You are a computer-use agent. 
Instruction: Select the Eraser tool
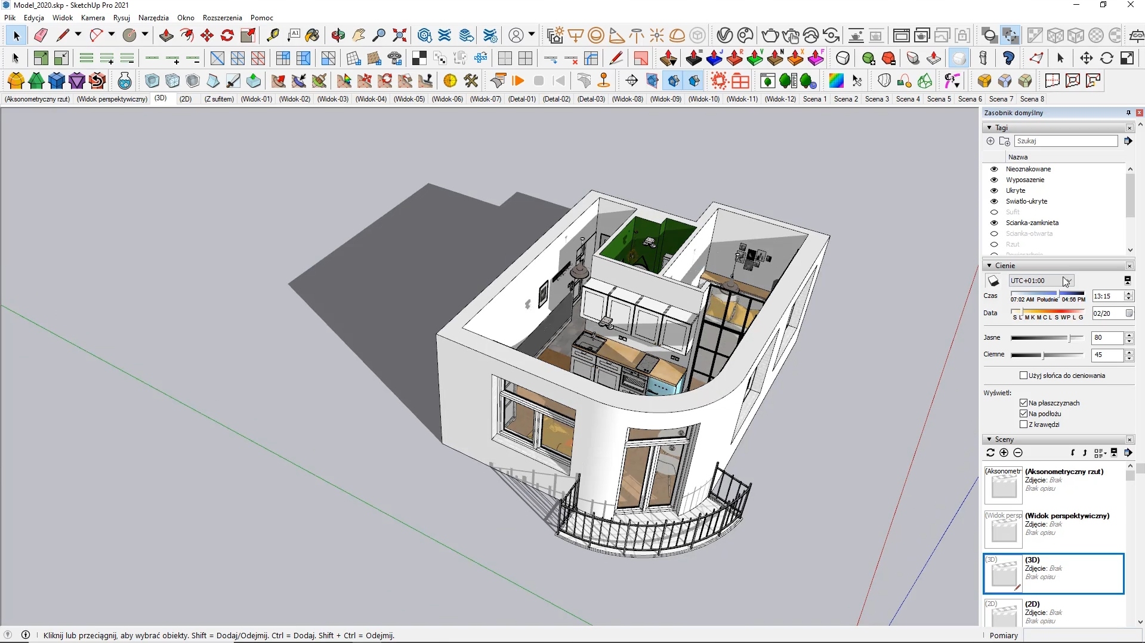pos(41,35)
